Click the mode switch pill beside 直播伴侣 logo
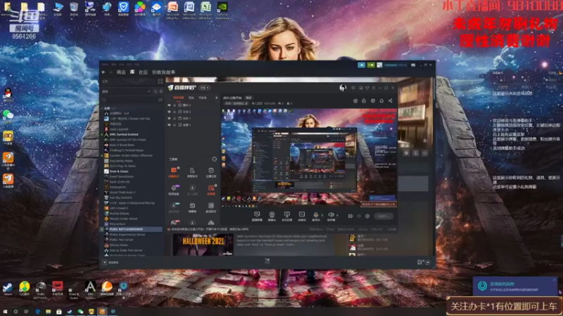563x316 pixels. [x=205, y=88]
